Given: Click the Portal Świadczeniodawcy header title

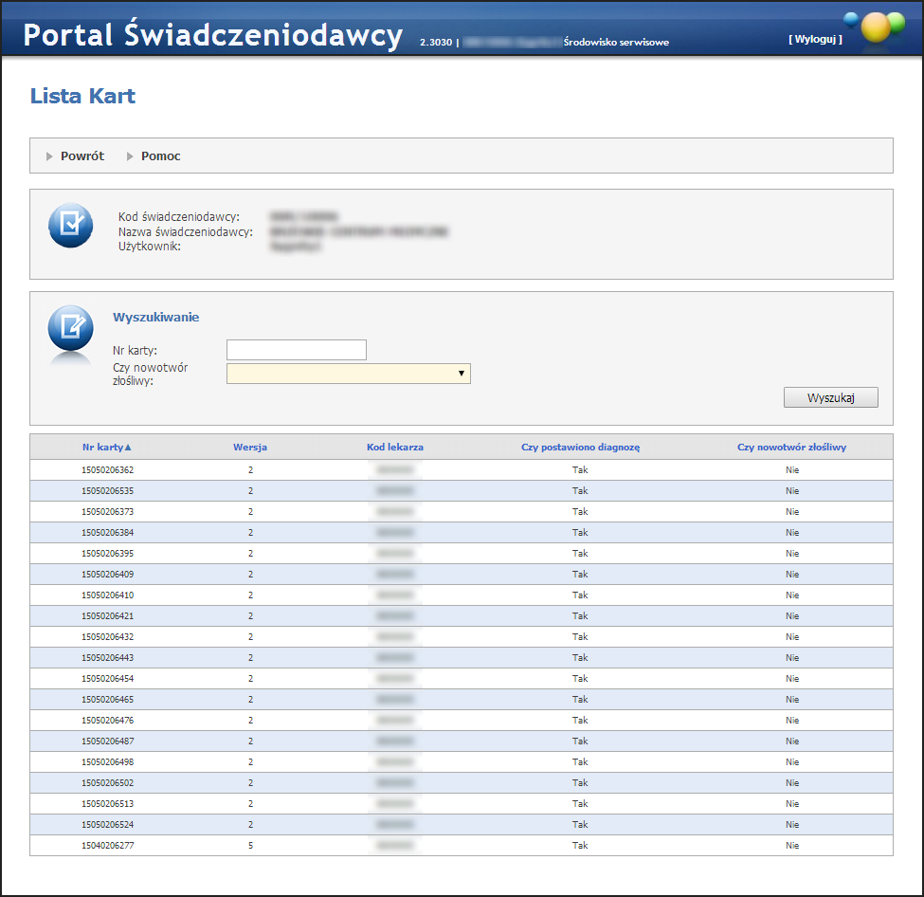Looking at the screenshot, I should tap(213, 35).
